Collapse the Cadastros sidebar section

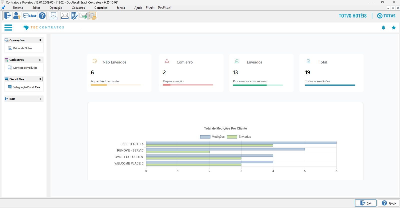pyautogui.click(x=40, y=59)
